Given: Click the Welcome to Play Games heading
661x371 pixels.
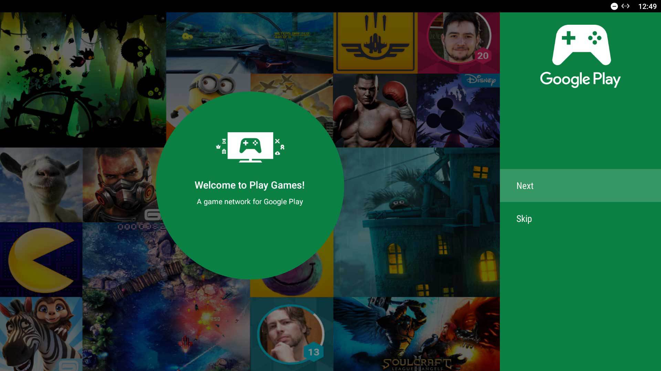Looking at the screenshot, I should [x=250, y=185].
